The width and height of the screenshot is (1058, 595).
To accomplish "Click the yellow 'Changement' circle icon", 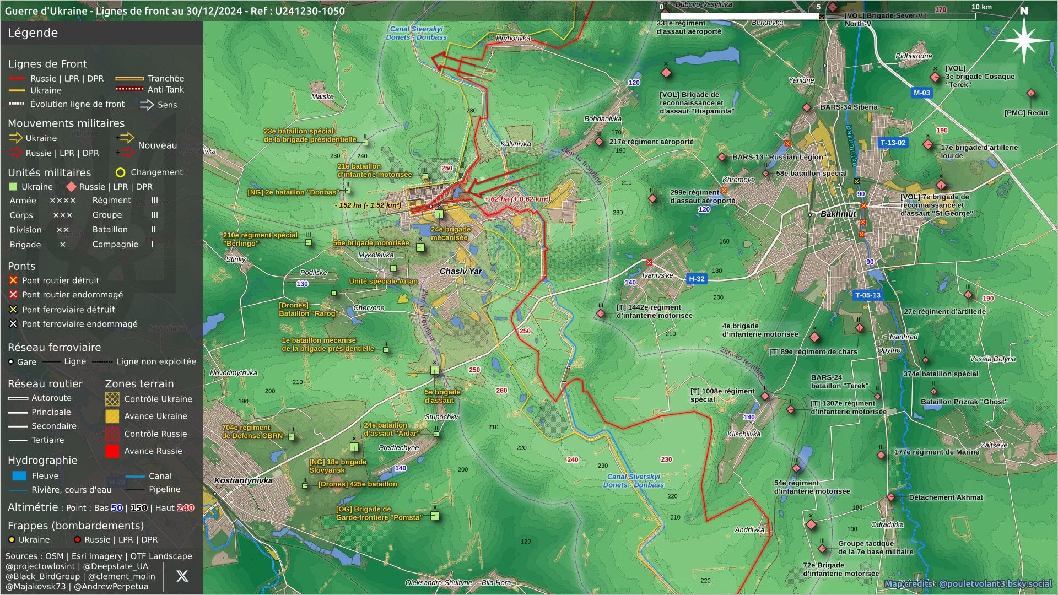I will (120, 172).
